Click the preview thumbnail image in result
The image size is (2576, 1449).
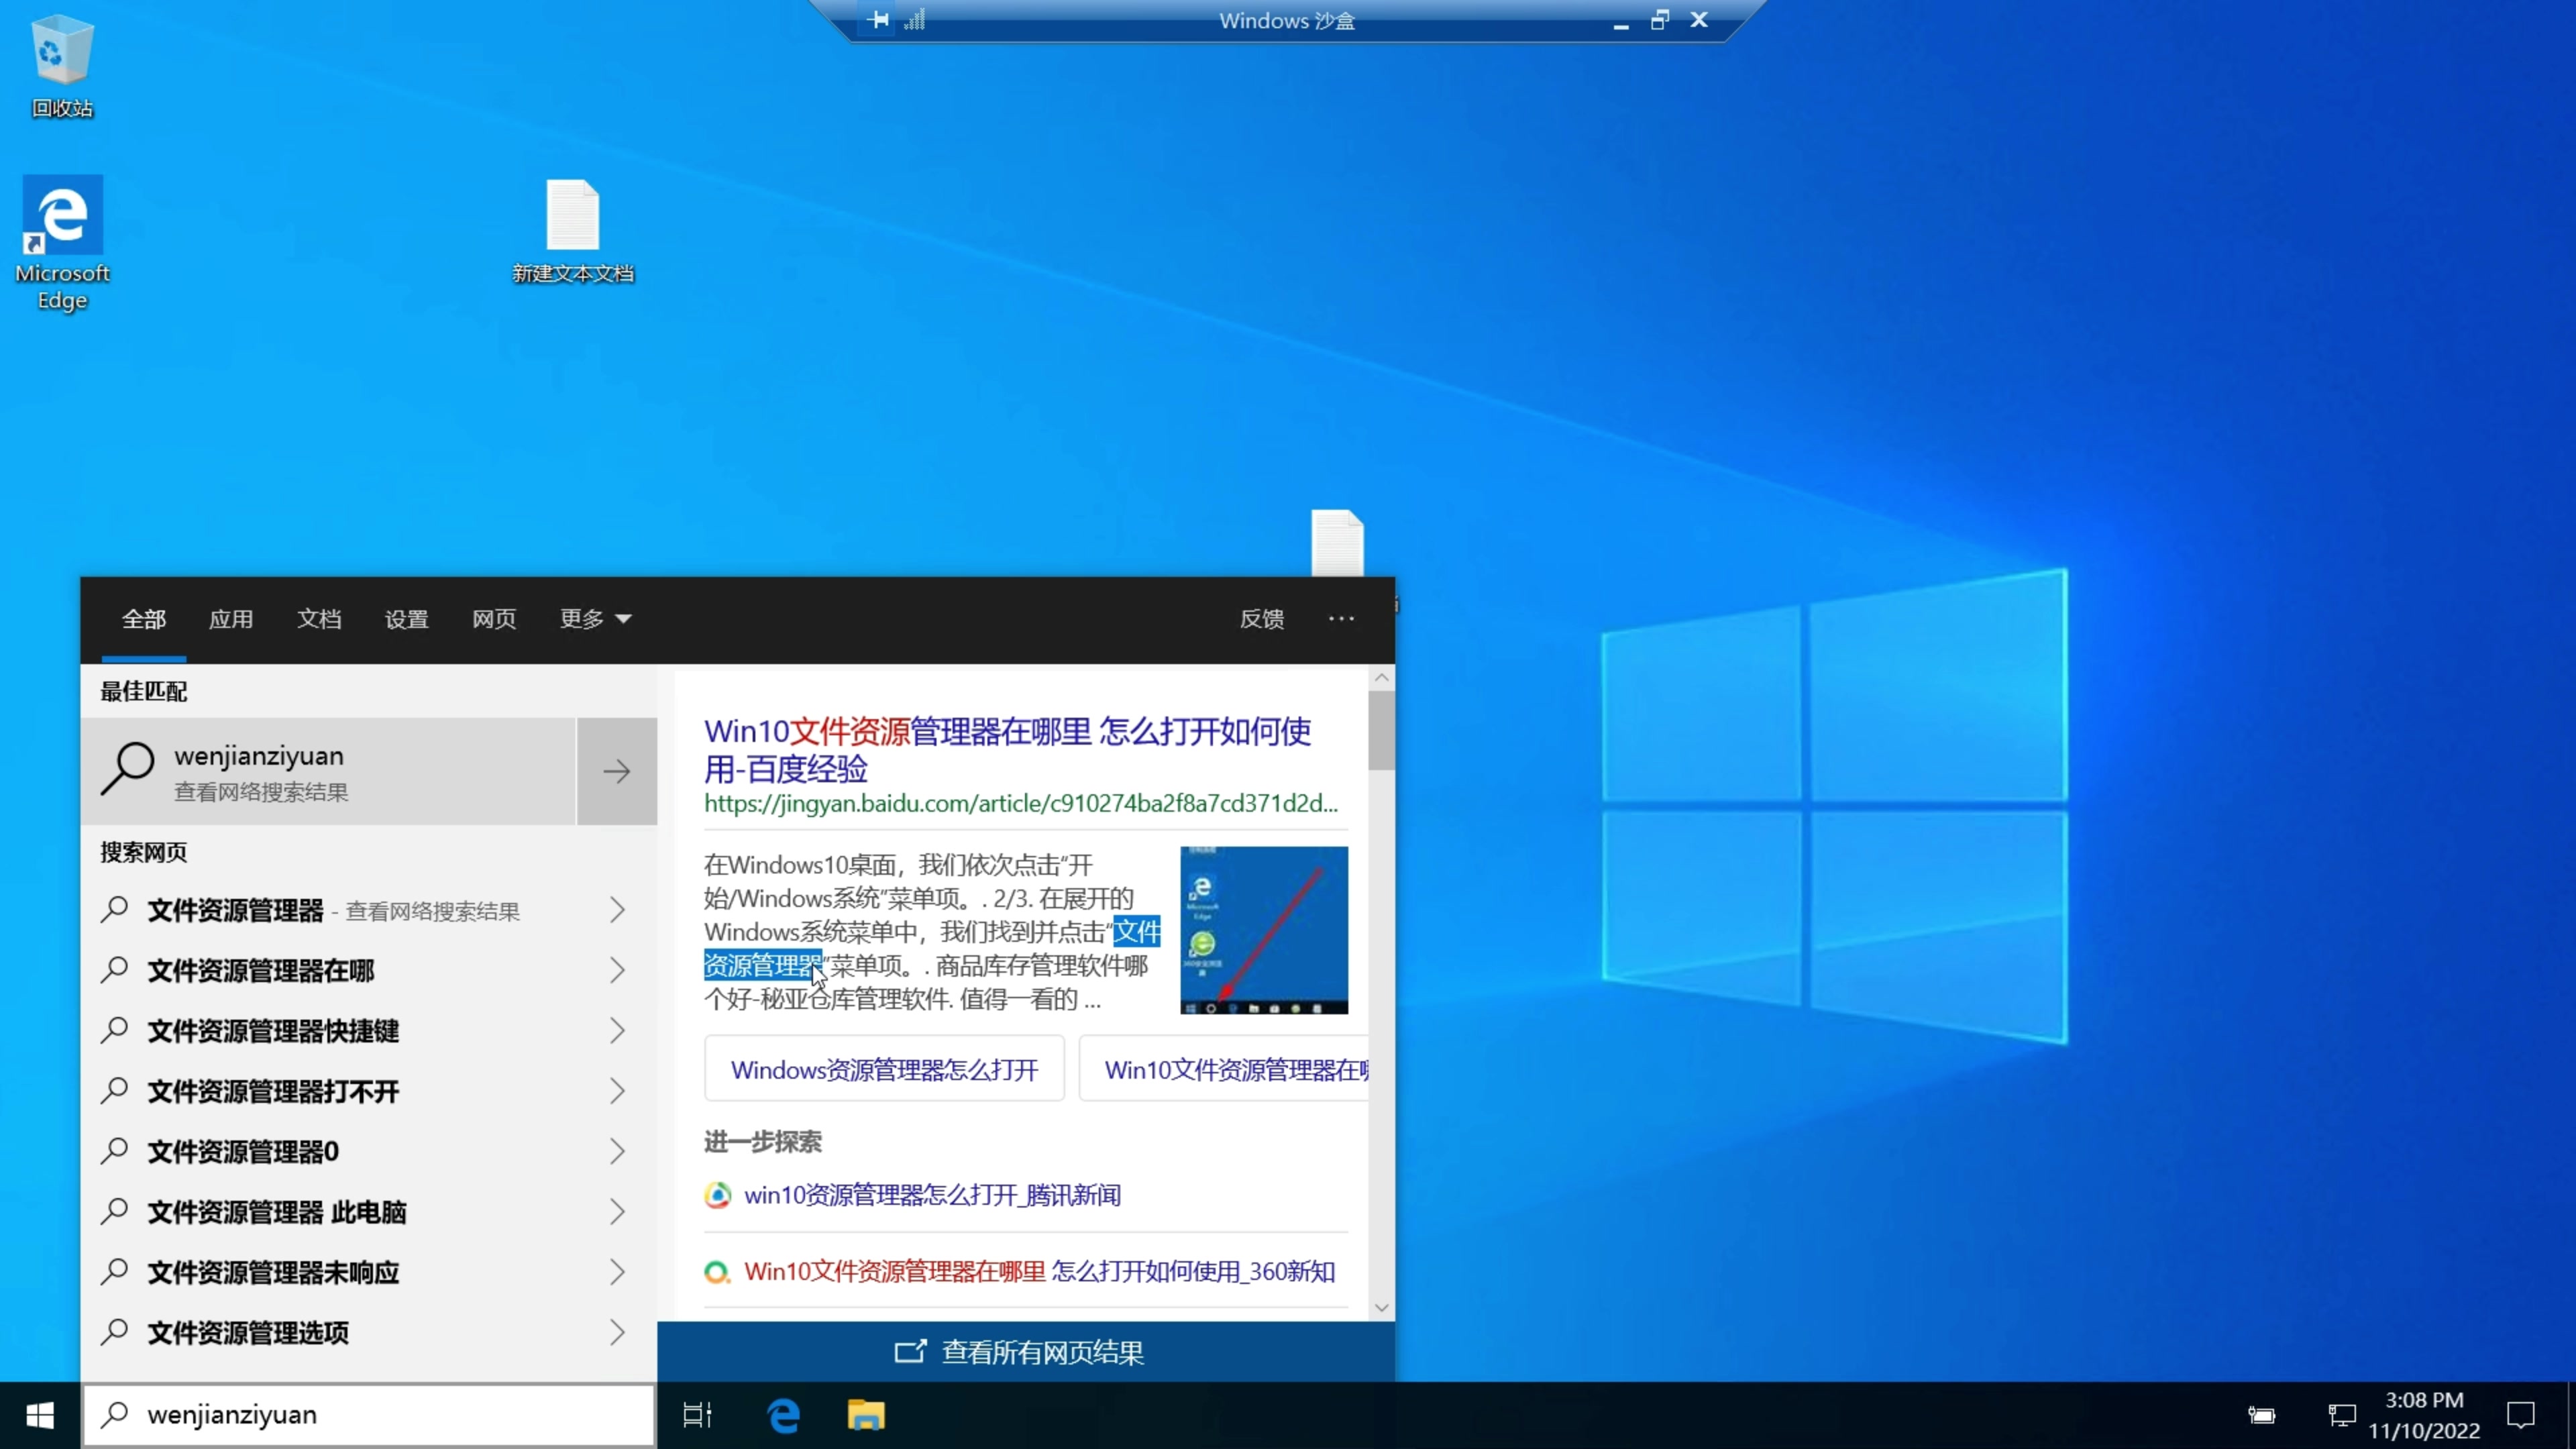(1264, 930)
